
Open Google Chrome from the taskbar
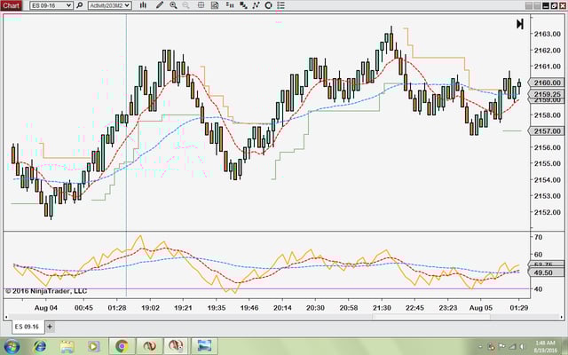122,346
